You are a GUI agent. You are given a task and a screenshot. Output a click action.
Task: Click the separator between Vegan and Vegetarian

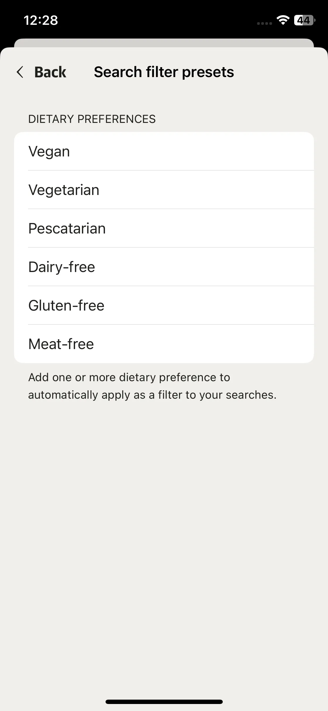171,170
